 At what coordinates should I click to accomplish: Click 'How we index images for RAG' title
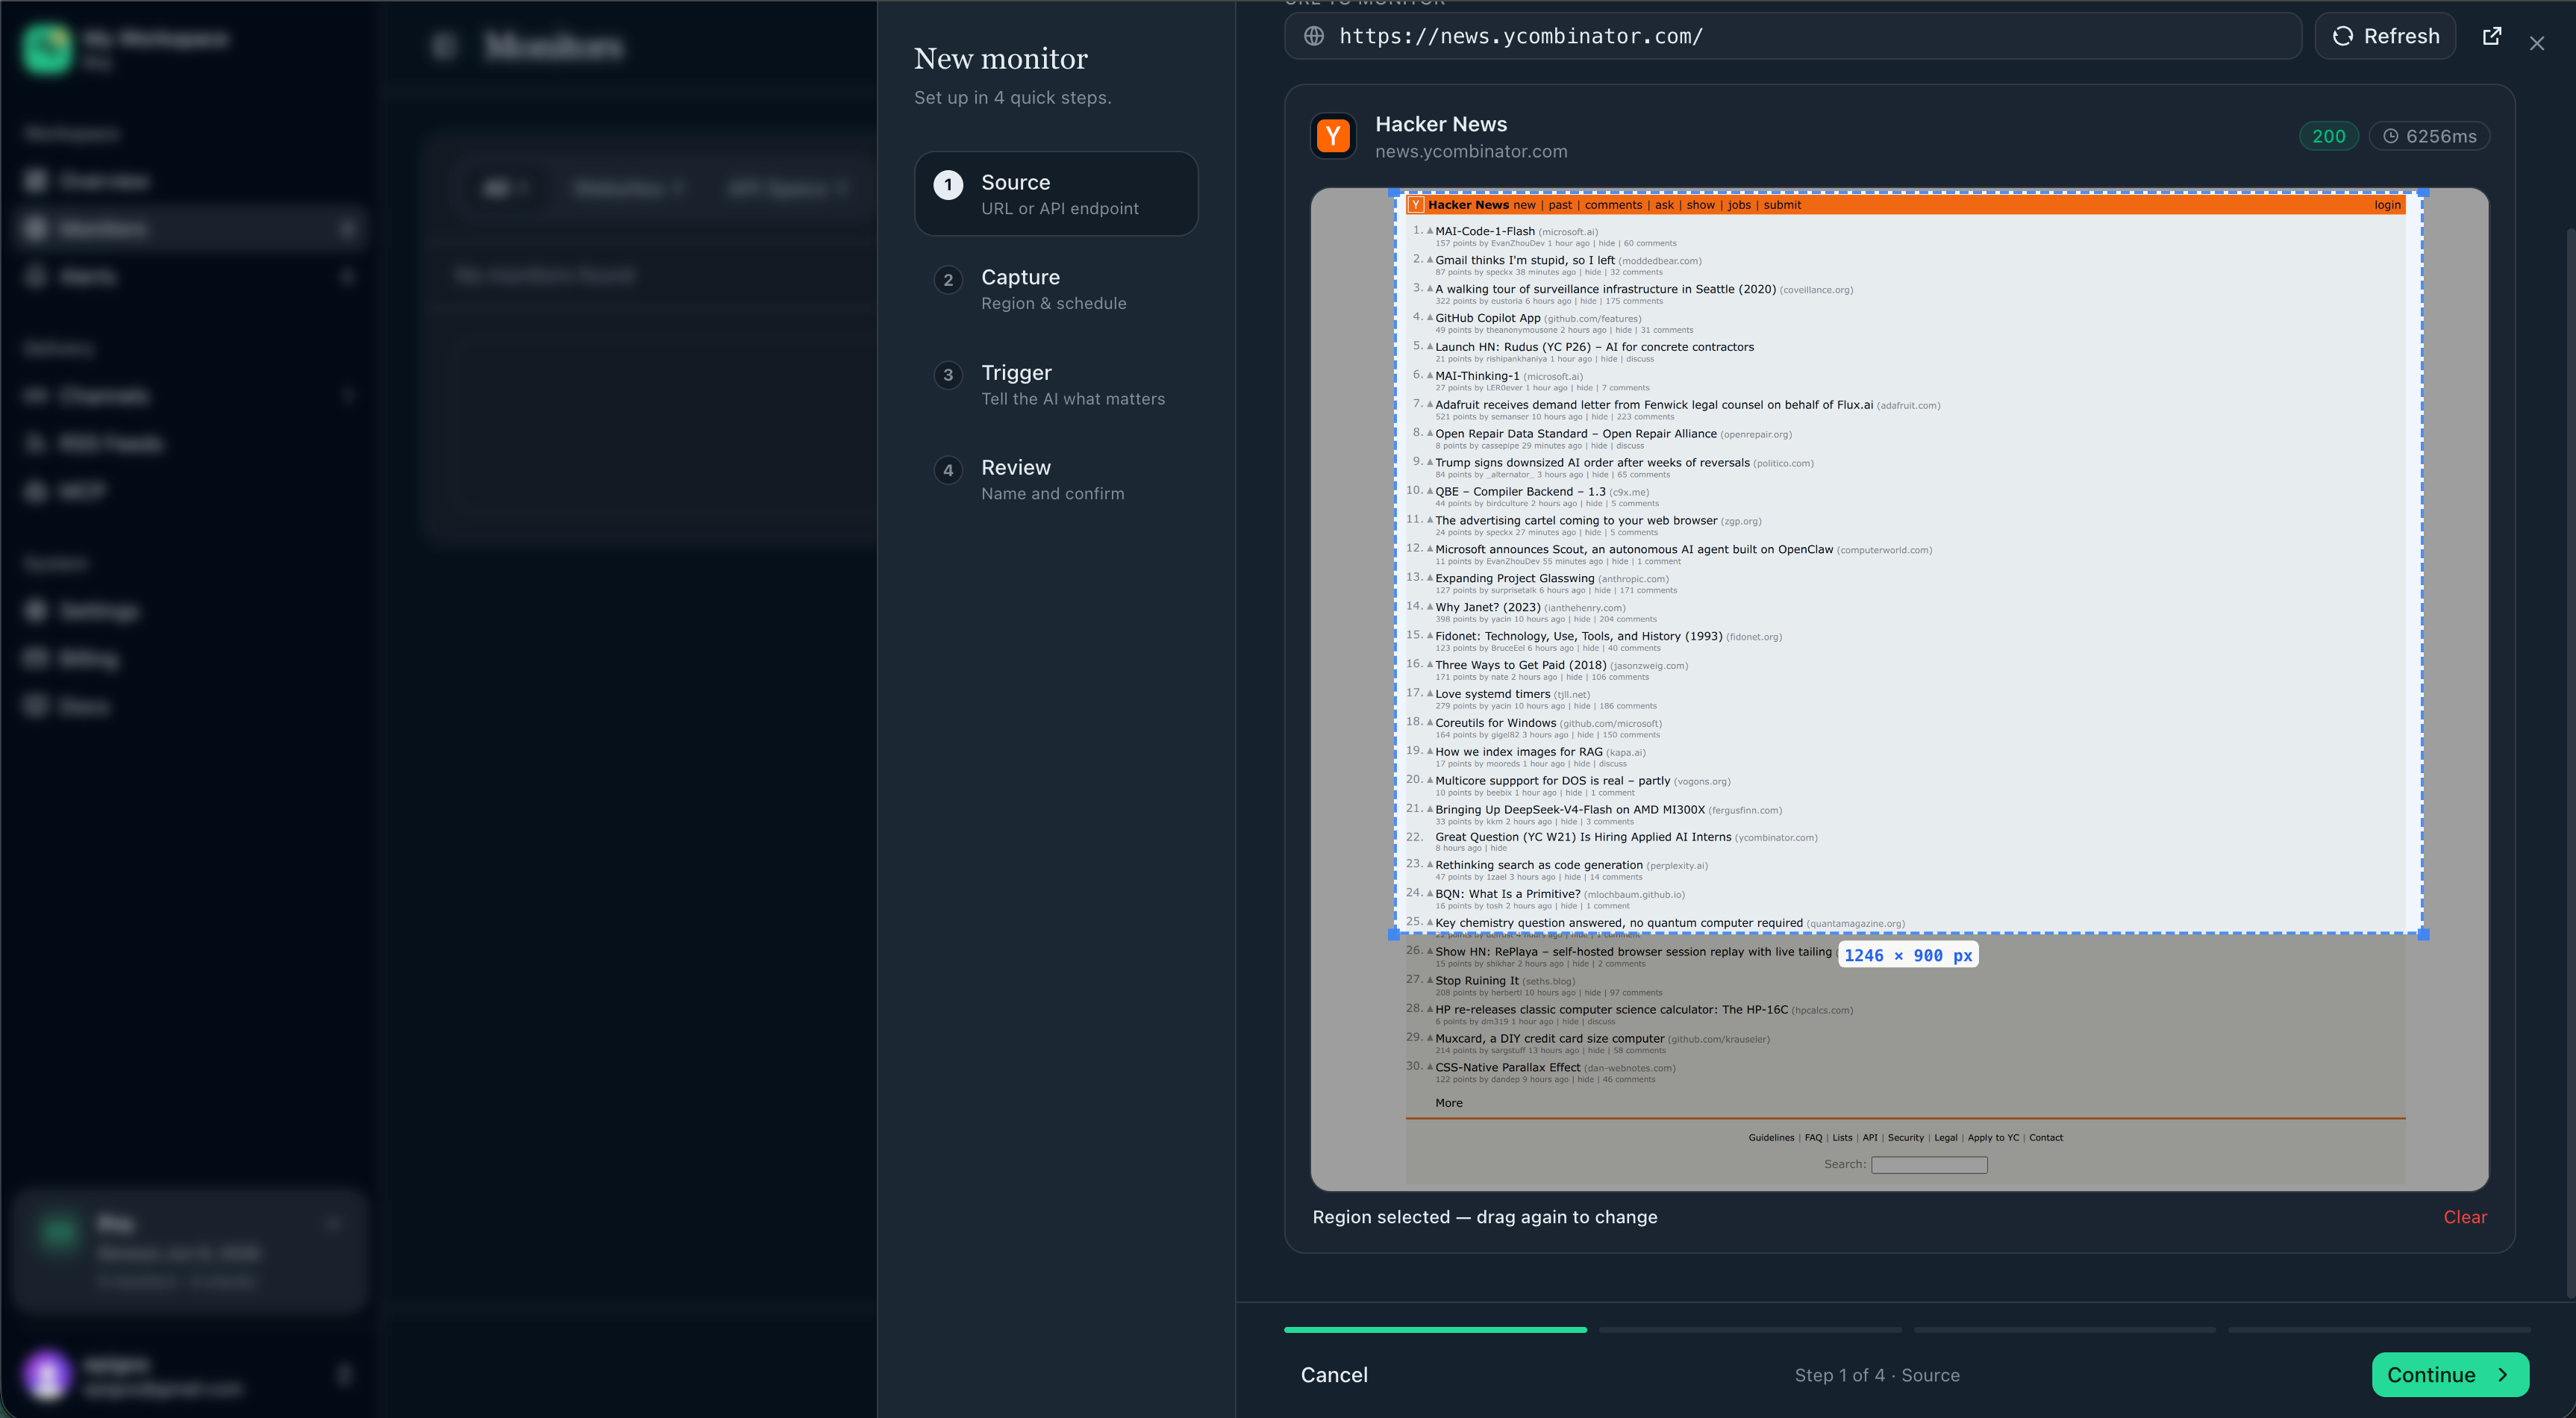click(x=1519, y=752)
